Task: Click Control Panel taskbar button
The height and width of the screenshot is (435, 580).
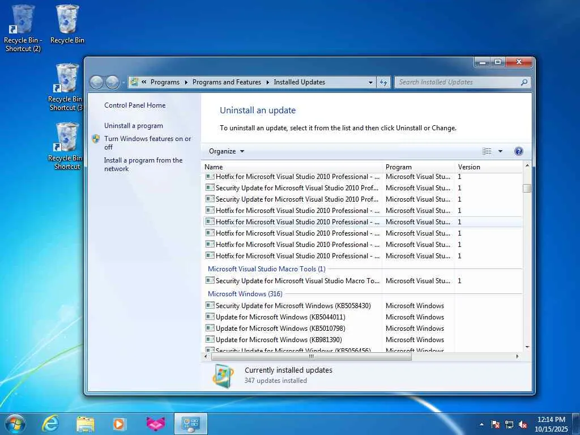Action: coord(191,424)
